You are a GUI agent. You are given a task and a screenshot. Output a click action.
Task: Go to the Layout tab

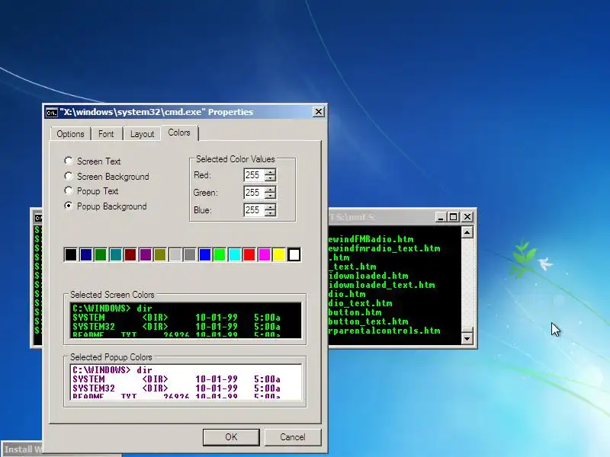(x=142, y=134)
